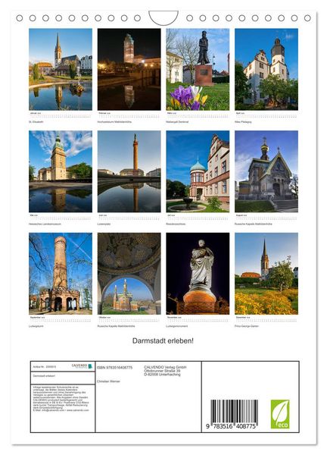This screenshot has width=327, height=455.
Task: Open the Luisenplatz column reflection photo
Action: pyautogui.click(x=129, y=171)
